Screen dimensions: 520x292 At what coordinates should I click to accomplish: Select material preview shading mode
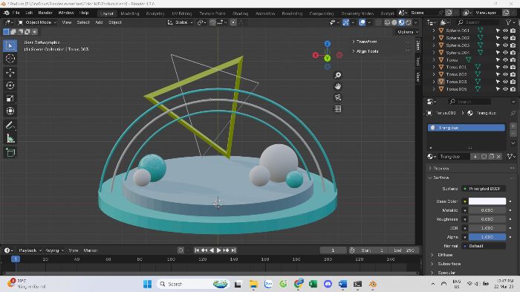point(401,22)
